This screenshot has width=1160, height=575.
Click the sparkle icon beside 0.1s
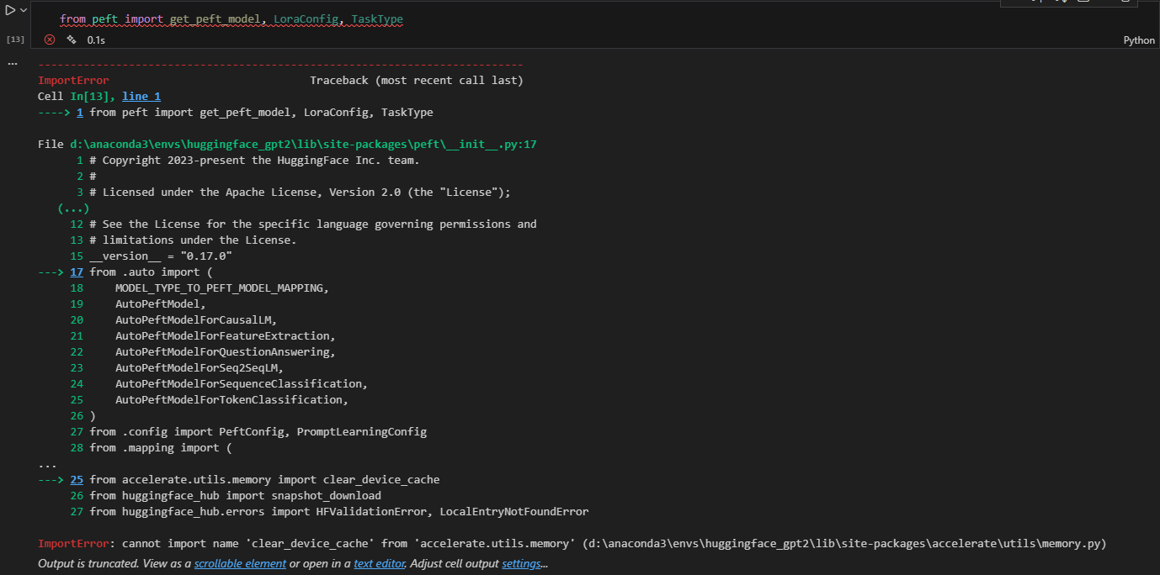72,40
